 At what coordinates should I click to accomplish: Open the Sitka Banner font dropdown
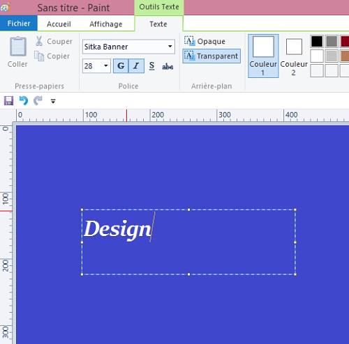[x=170, y=47]
